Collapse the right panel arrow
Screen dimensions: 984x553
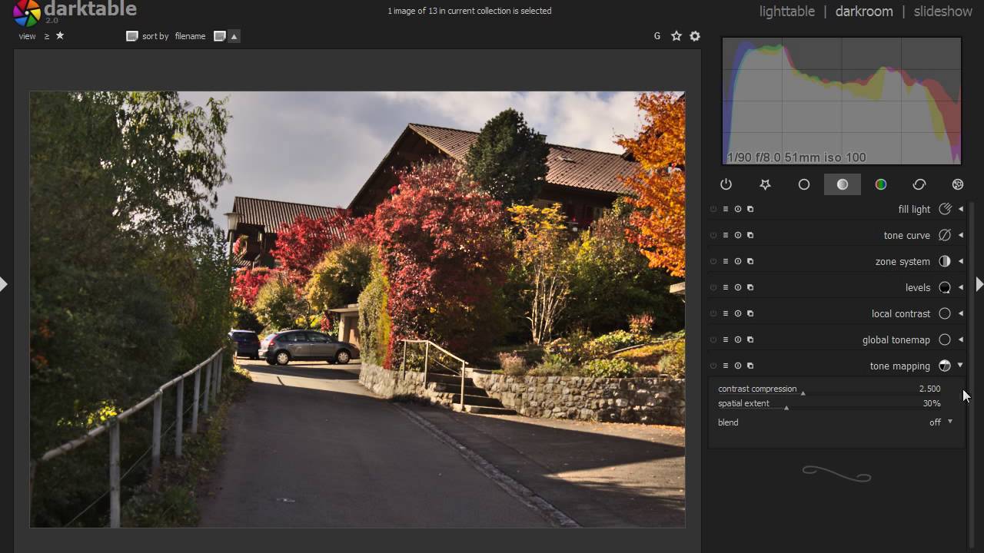[979, 284]
